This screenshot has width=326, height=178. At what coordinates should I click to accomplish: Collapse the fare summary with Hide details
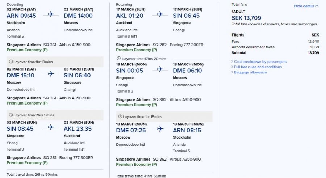(306, 6)
